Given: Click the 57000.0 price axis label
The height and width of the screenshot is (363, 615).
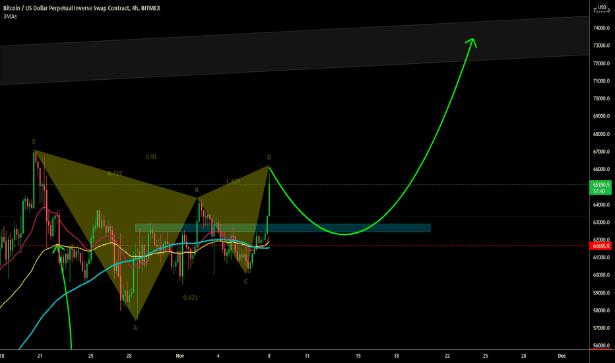Looking at the screenshot, I should (x=601, y=328).
